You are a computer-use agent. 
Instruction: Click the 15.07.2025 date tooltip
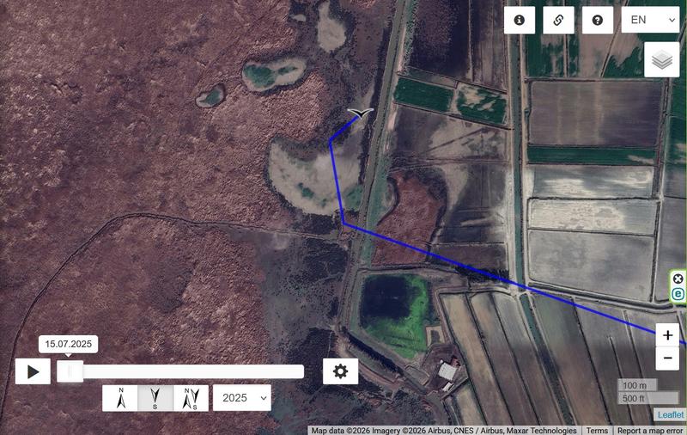click(x=69, y=344)
